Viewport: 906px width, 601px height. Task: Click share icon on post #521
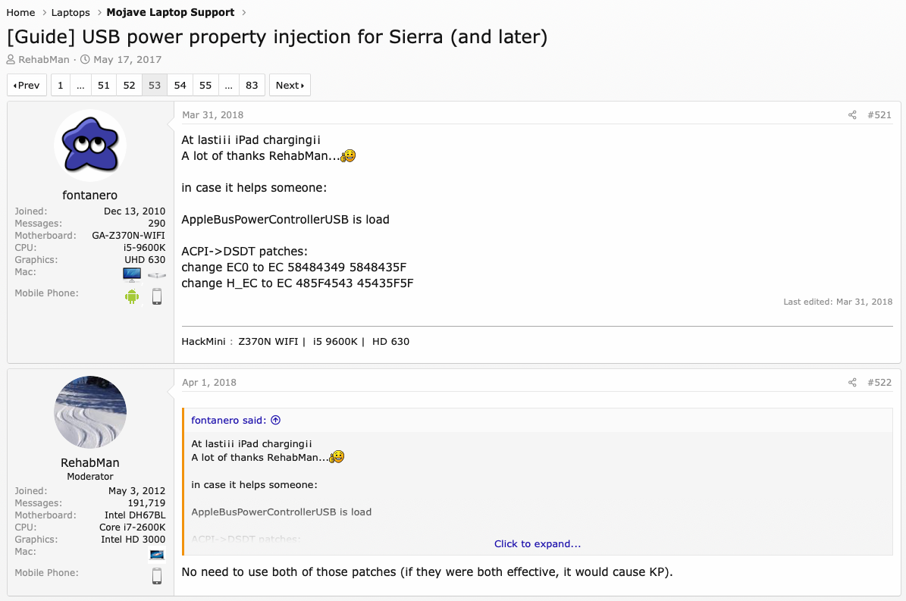pyautogui.click(x=852, y=115)
